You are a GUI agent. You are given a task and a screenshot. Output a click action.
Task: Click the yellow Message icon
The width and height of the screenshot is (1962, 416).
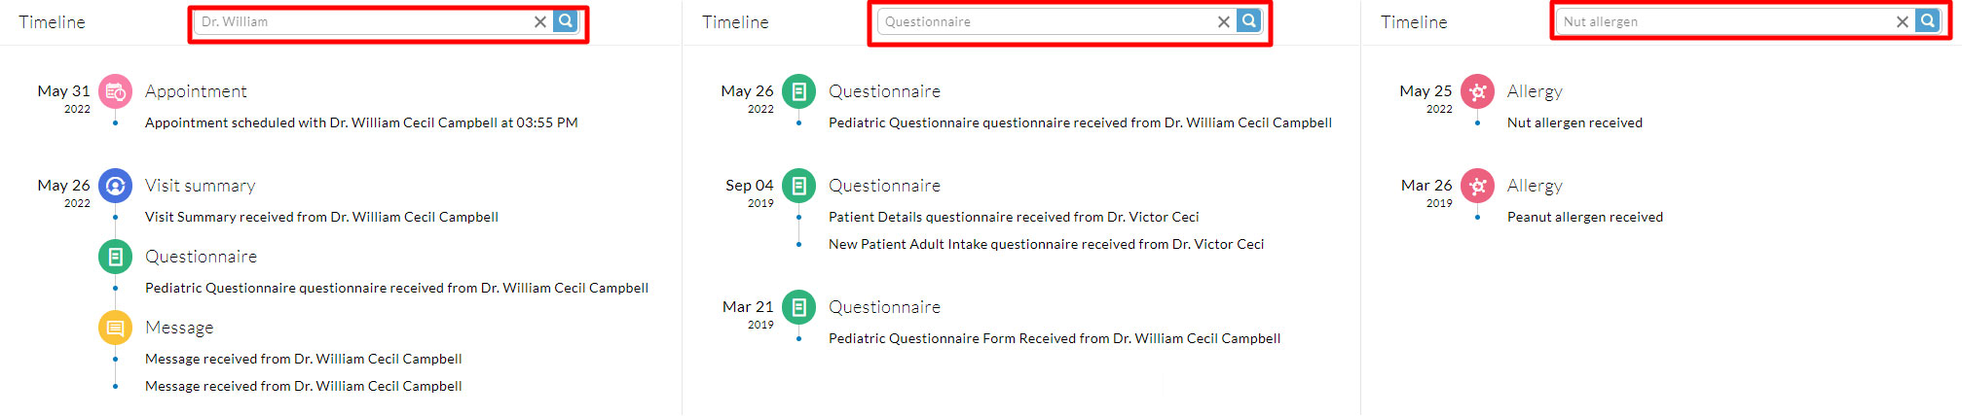[115, 328]
